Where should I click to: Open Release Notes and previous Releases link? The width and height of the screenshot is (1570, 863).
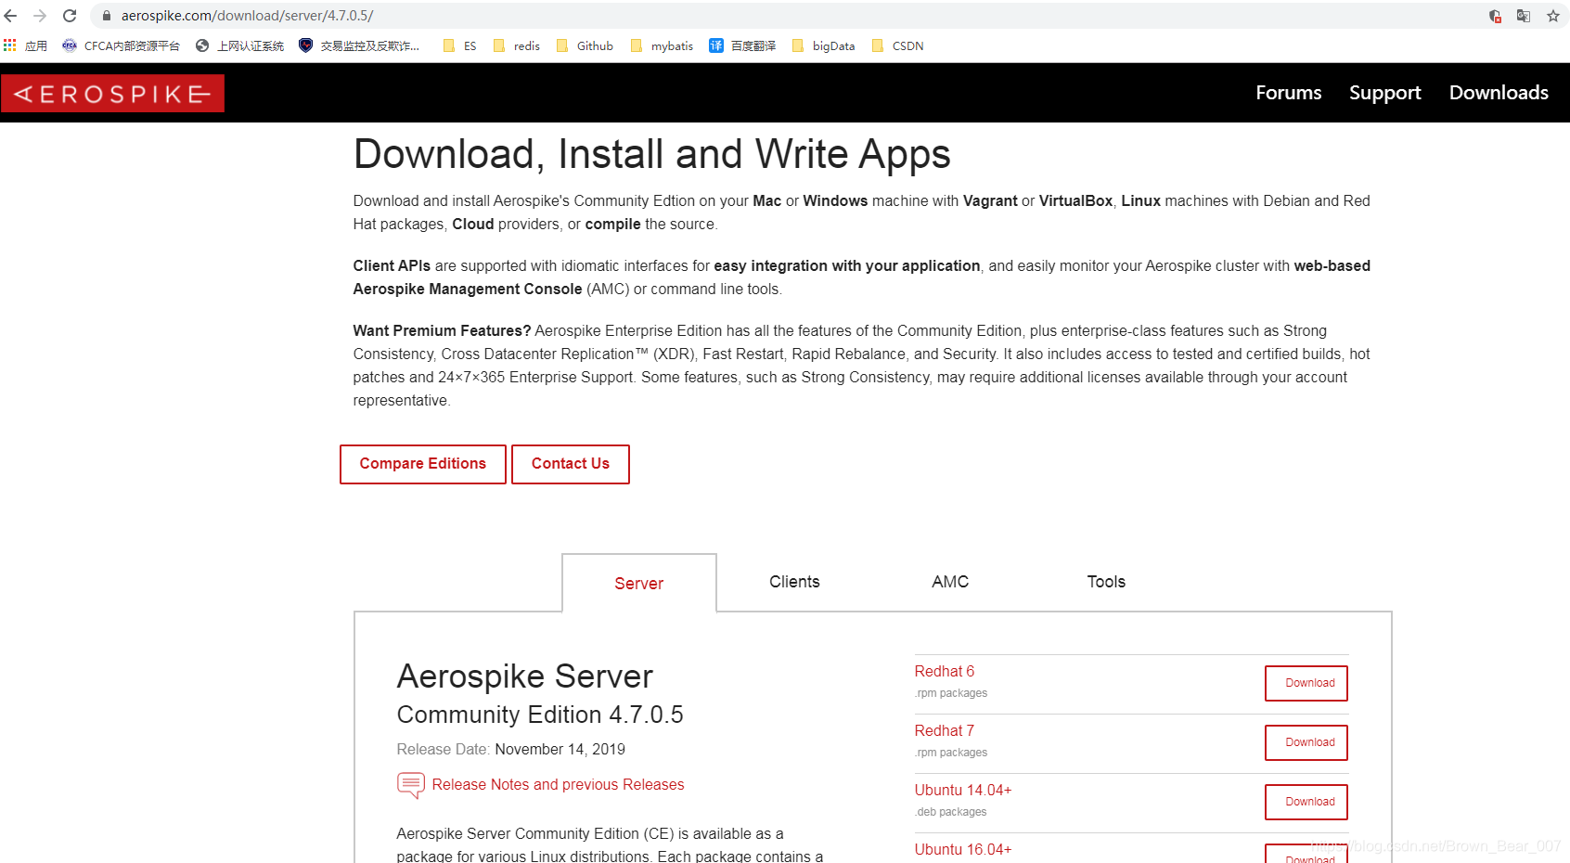(x=558, y=784)
